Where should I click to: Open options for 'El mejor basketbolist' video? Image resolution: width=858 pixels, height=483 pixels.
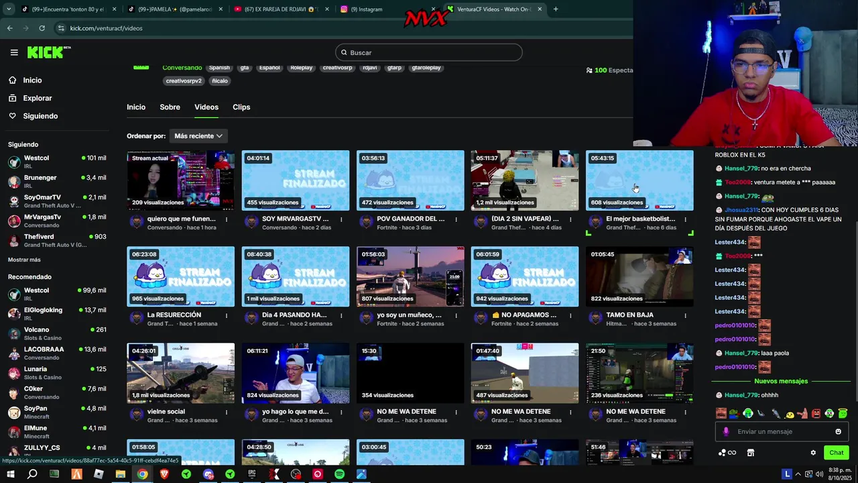(685, 219)
